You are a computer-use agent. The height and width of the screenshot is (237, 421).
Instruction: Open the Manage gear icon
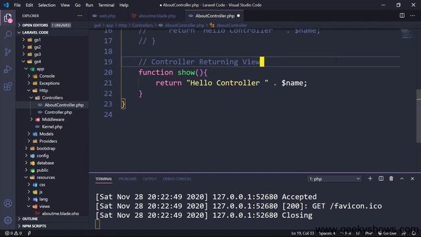8,221
